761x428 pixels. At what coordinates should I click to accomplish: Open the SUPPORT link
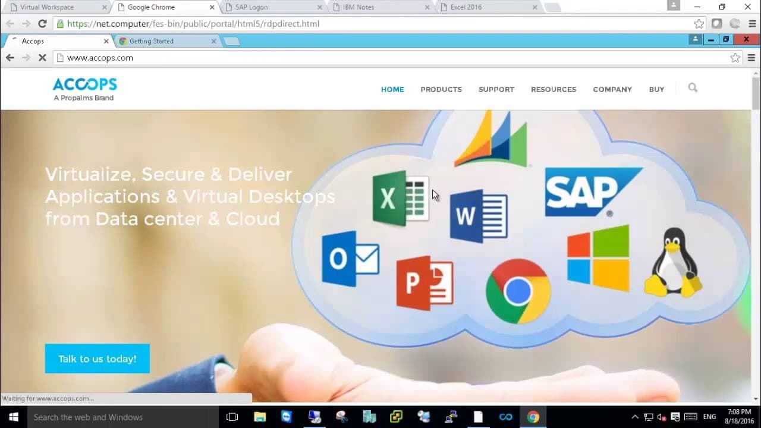coord(496,89)
